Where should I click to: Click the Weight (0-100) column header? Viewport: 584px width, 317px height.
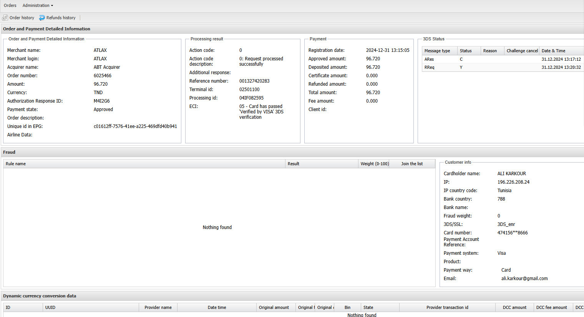tap(374, 164)
